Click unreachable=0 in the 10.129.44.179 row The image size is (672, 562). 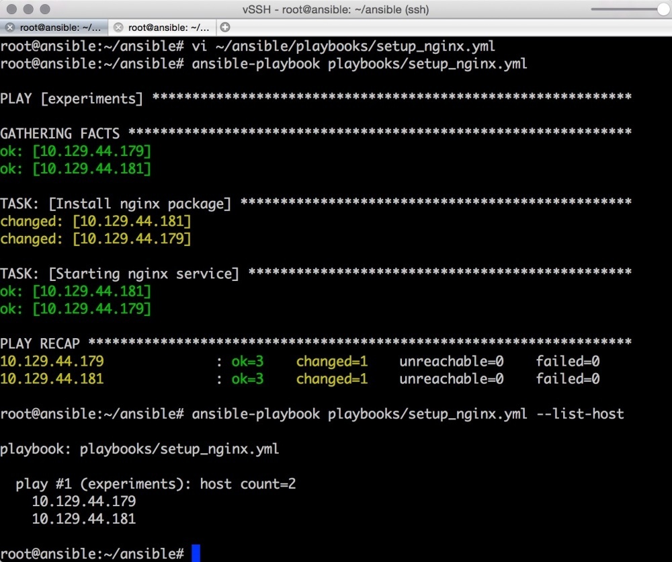pos(452,362)
